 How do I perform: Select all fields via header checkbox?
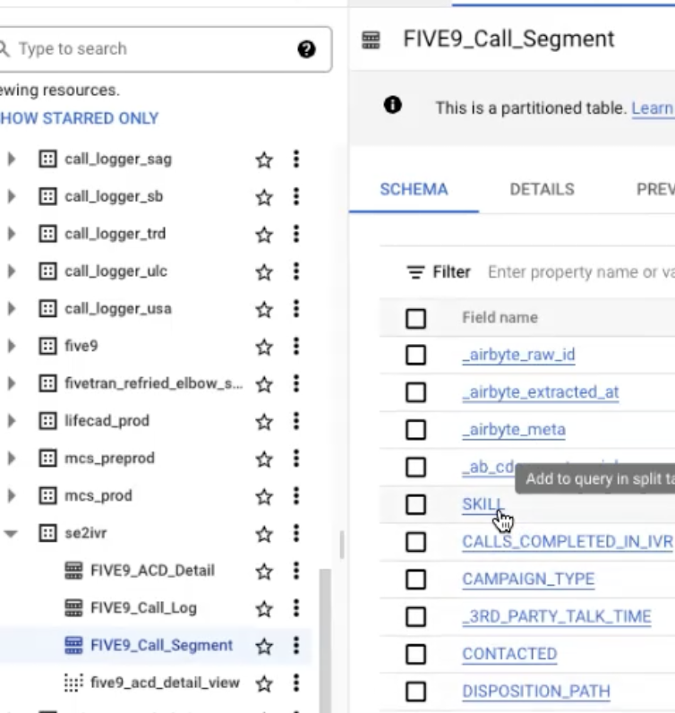pyautogui.click(x=415, y=318)
